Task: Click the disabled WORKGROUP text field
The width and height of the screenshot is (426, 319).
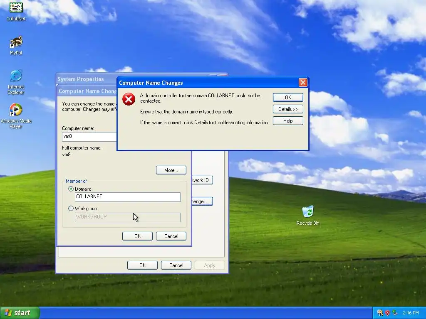Action: [x=127, y=217]
